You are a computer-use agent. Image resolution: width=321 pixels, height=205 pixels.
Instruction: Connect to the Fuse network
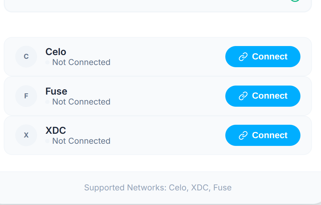point(263,96)
